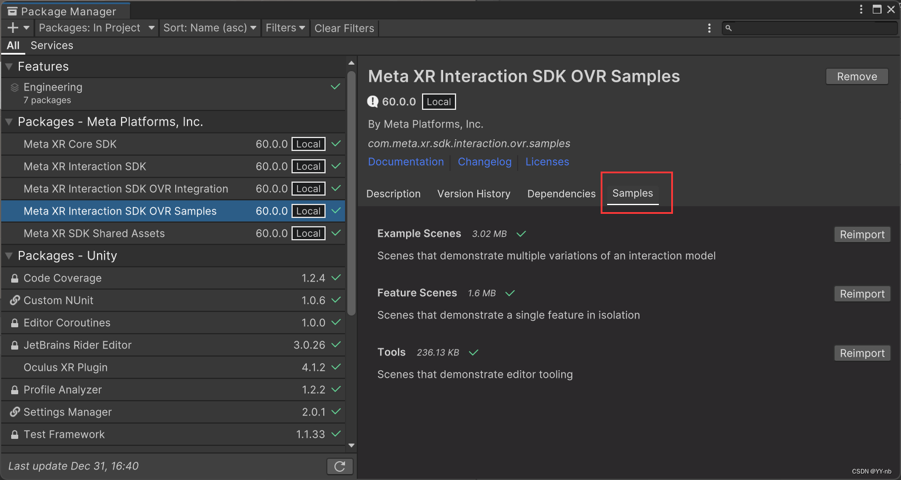Click the installed checkmark for Meta XR Core SDK
This screenshot has height=480, width=901.
(336, 143)
